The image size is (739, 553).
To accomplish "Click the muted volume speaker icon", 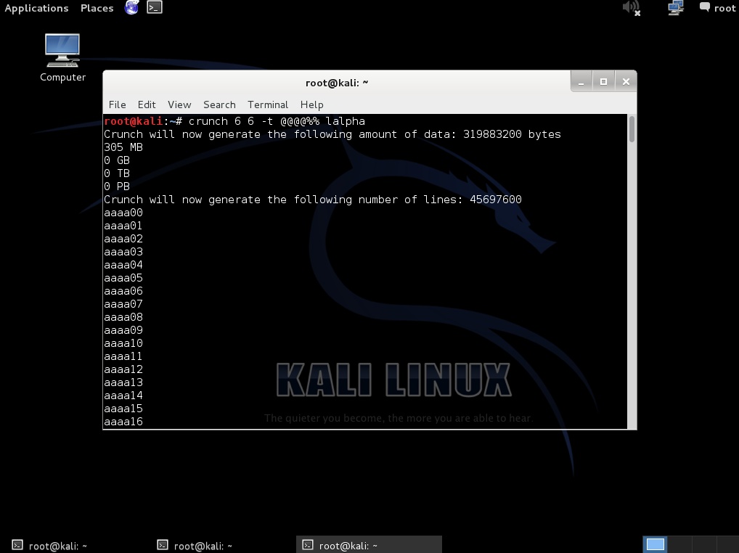I will (x=631, y=8).
